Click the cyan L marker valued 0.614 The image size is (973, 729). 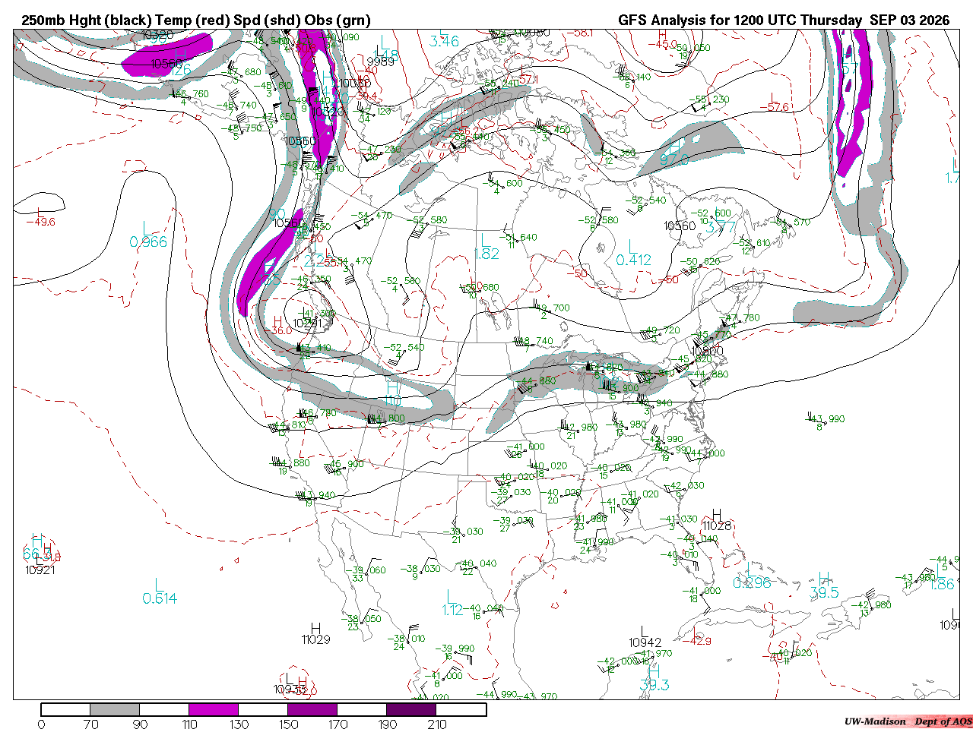tap(159, 585)
